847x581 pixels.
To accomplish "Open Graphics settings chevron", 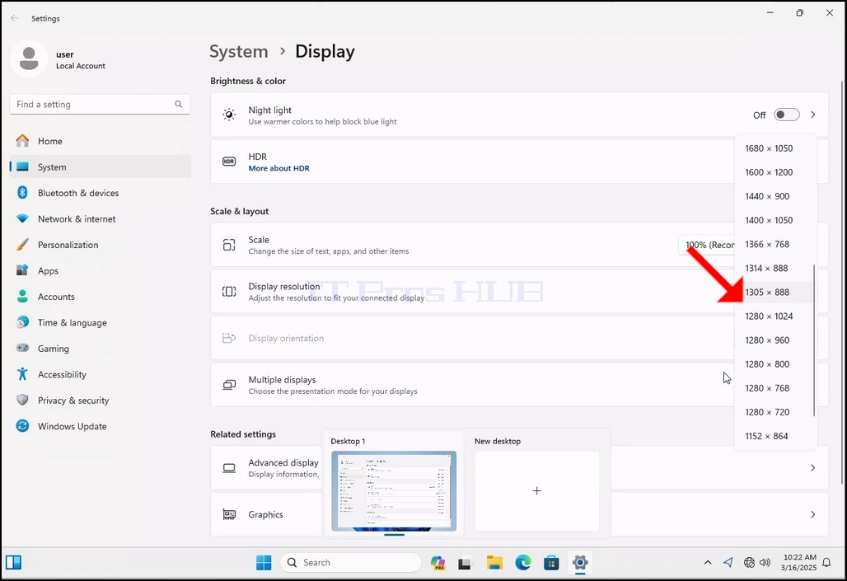I will [x=813, y=514].
